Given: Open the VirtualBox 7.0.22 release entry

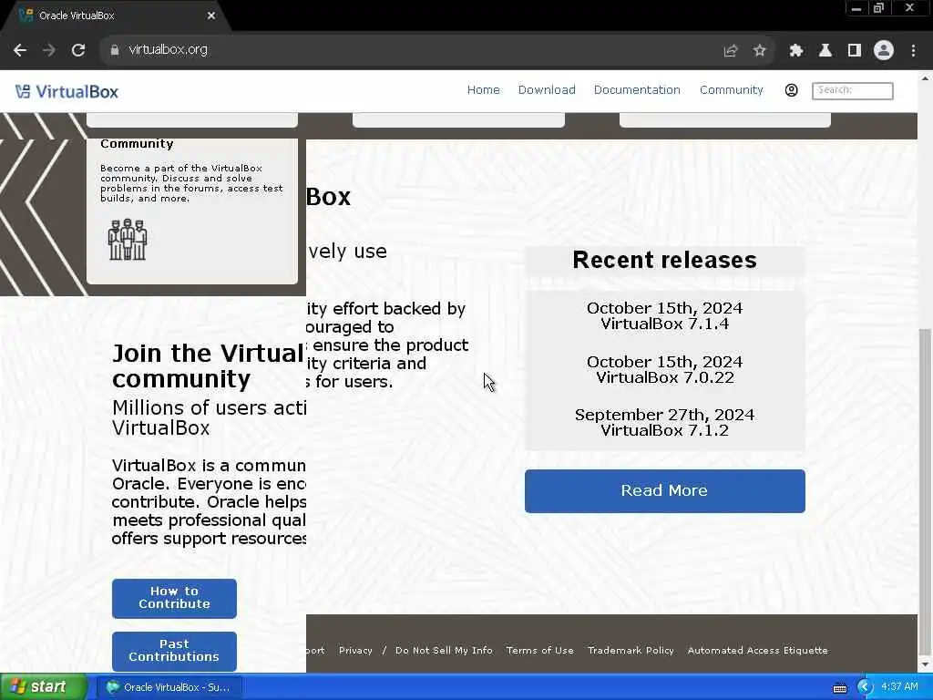Looking at the screenshot, I should 664,370.
